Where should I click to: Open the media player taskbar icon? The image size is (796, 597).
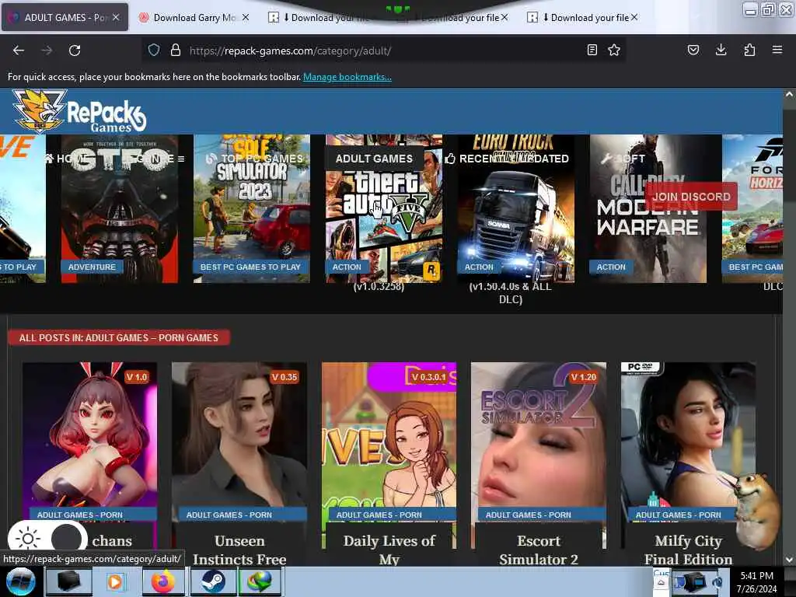tap(115, 581)
